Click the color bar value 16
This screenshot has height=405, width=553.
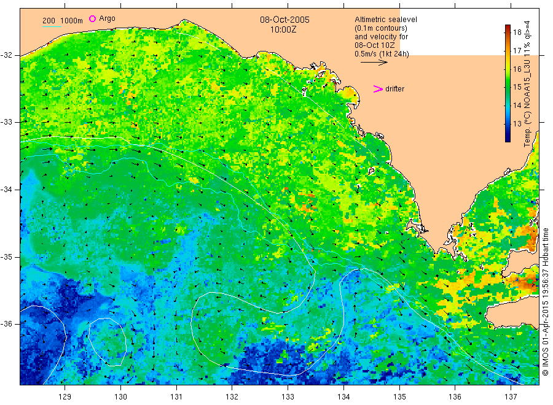517,69
